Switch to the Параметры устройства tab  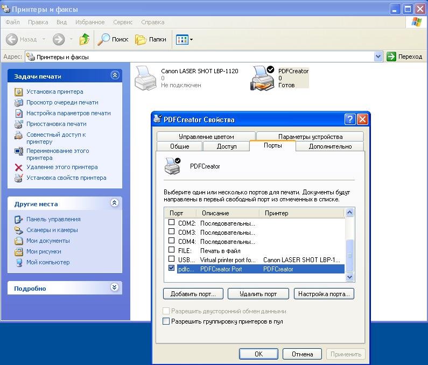coord(310,137)
